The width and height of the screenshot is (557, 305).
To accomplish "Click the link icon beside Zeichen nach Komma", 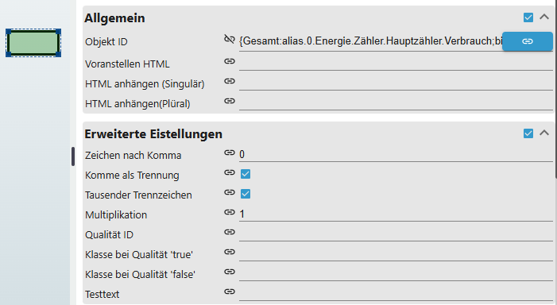I will [230, 152].
